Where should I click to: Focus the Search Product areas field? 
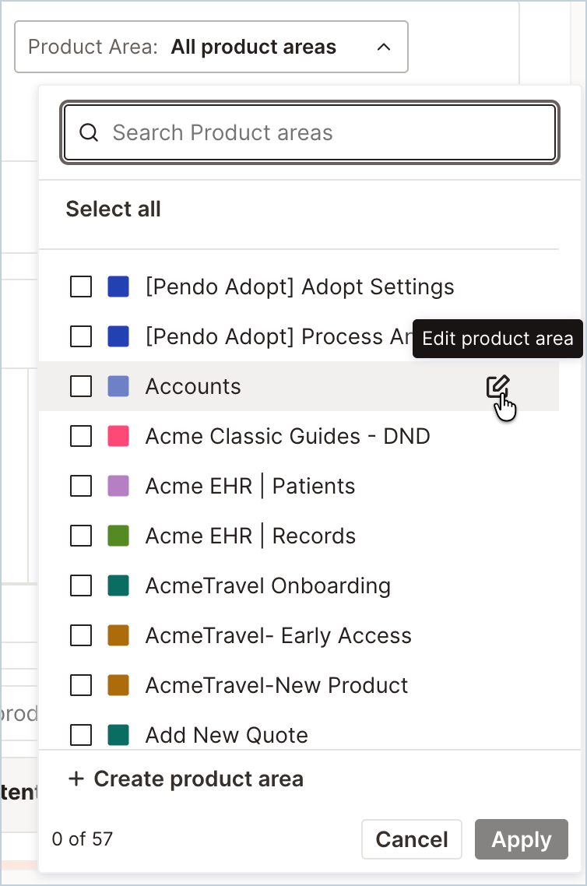310,133
